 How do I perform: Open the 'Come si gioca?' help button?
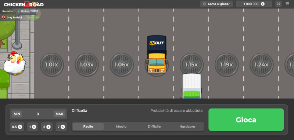(216, 4)
